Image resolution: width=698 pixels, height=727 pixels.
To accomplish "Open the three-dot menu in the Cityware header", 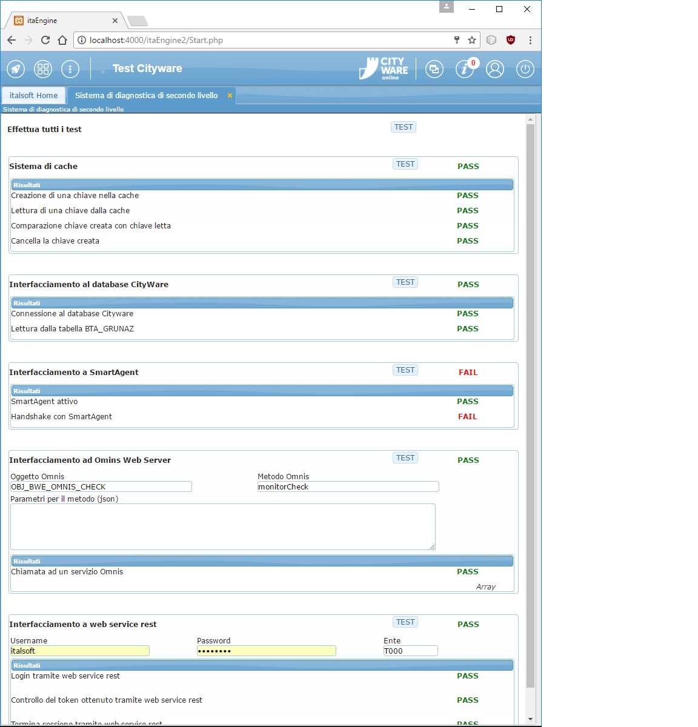I will coord(70,69).
